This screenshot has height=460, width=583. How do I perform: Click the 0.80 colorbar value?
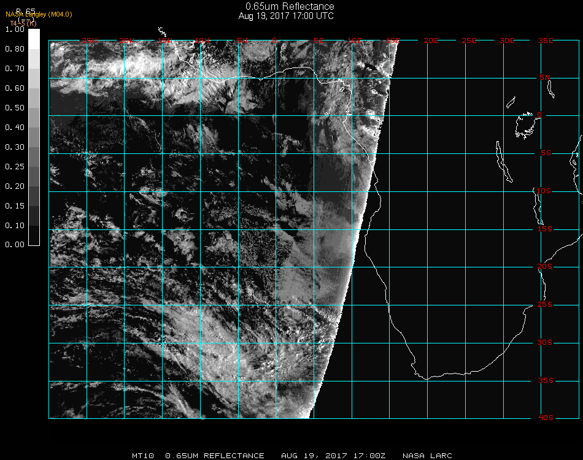coord(15,48)
